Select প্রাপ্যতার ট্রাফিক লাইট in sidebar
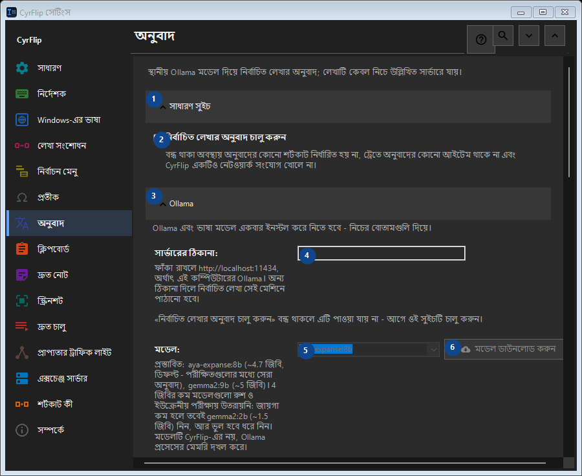Screen dimensions: 582x476 click(69, 352)
